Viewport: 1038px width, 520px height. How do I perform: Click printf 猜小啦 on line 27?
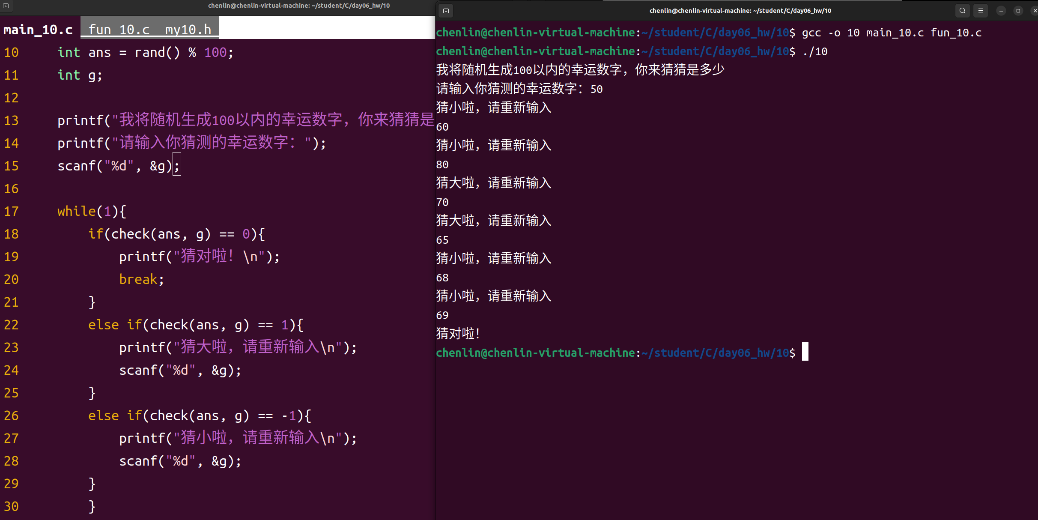coord(238,438)
